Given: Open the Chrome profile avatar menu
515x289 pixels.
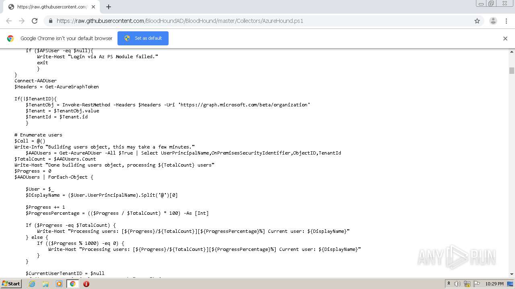Looking at the screenshot, I should [493, 21].
